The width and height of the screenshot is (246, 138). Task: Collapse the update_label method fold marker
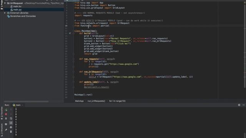click(73, 82)
